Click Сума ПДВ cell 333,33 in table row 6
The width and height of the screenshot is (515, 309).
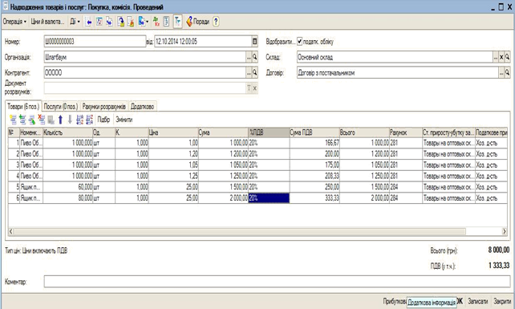314,198
